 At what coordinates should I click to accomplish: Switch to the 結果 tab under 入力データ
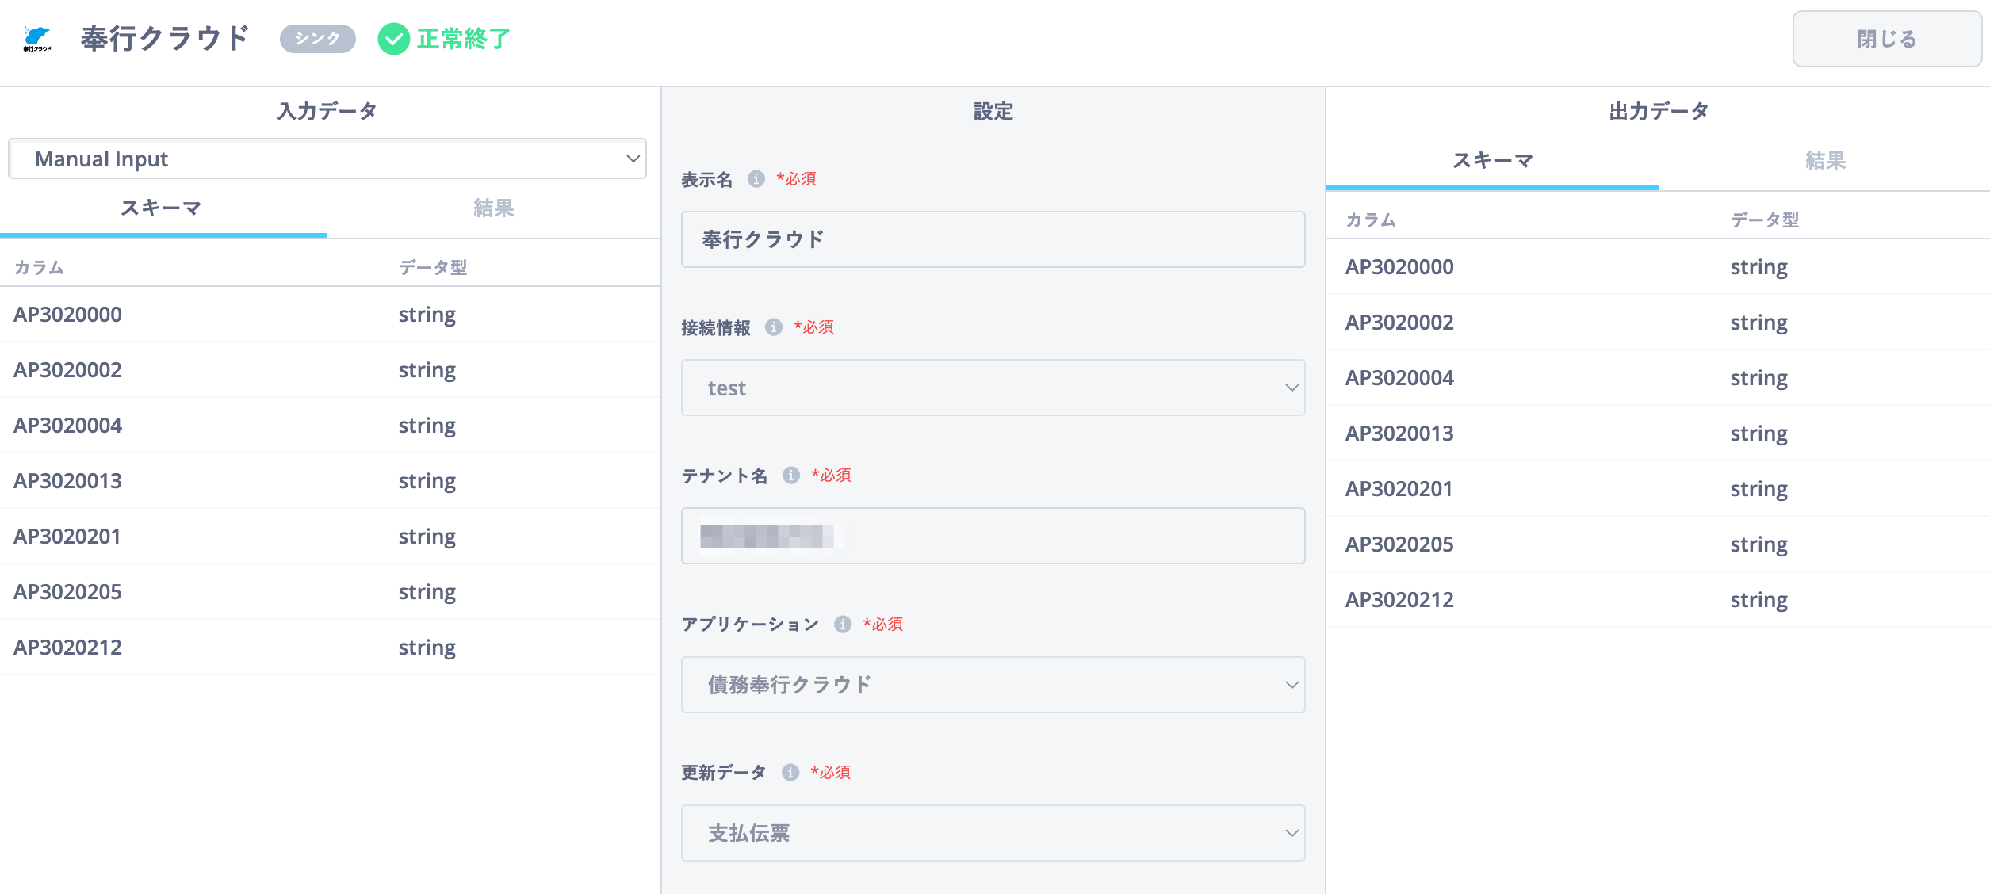tap(492, 208)
